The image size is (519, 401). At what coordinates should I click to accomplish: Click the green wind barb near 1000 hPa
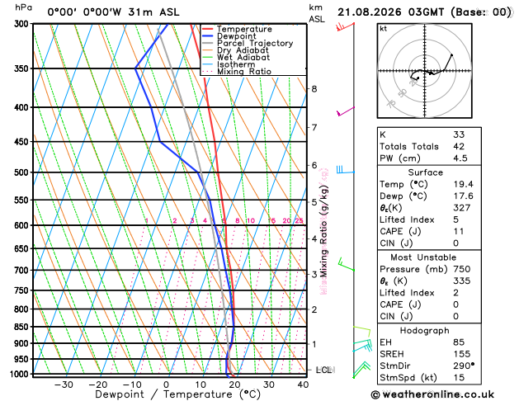[x=361, y=370]
